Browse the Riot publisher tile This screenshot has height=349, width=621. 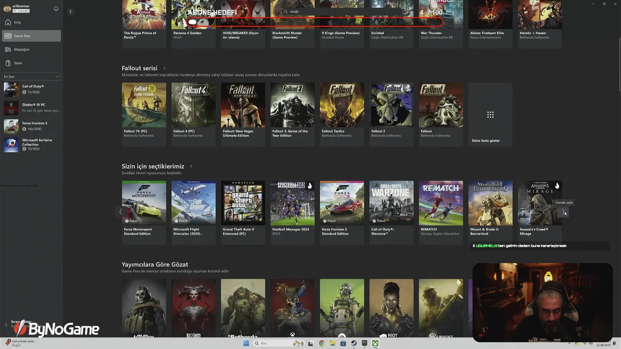tap(391, 308)
